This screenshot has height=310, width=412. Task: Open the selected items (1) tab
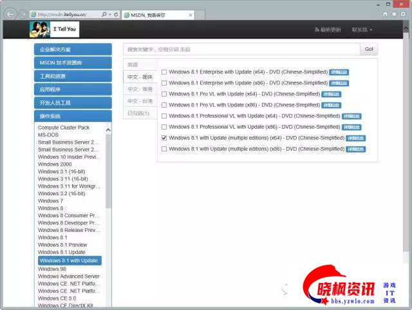[140, 113]
